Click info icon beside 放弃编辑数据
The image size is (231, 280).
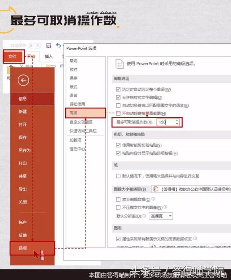(153, 199)
